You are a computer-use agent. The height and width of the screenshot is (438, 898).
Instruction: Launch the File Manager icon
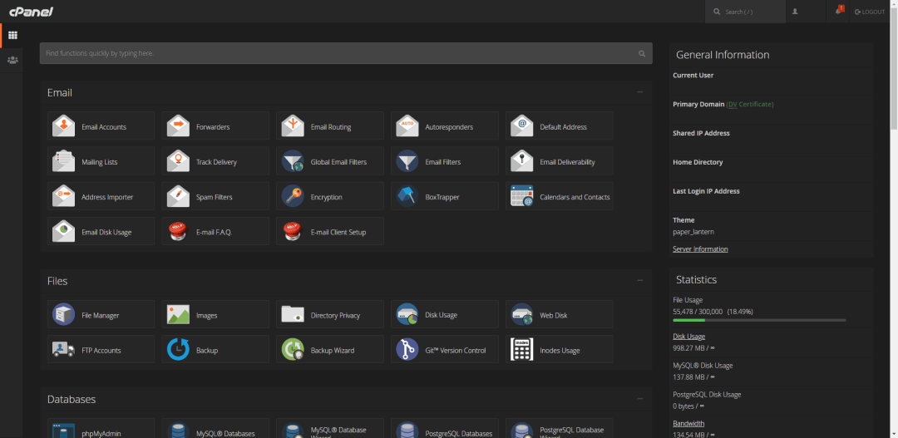coord(64,315)
